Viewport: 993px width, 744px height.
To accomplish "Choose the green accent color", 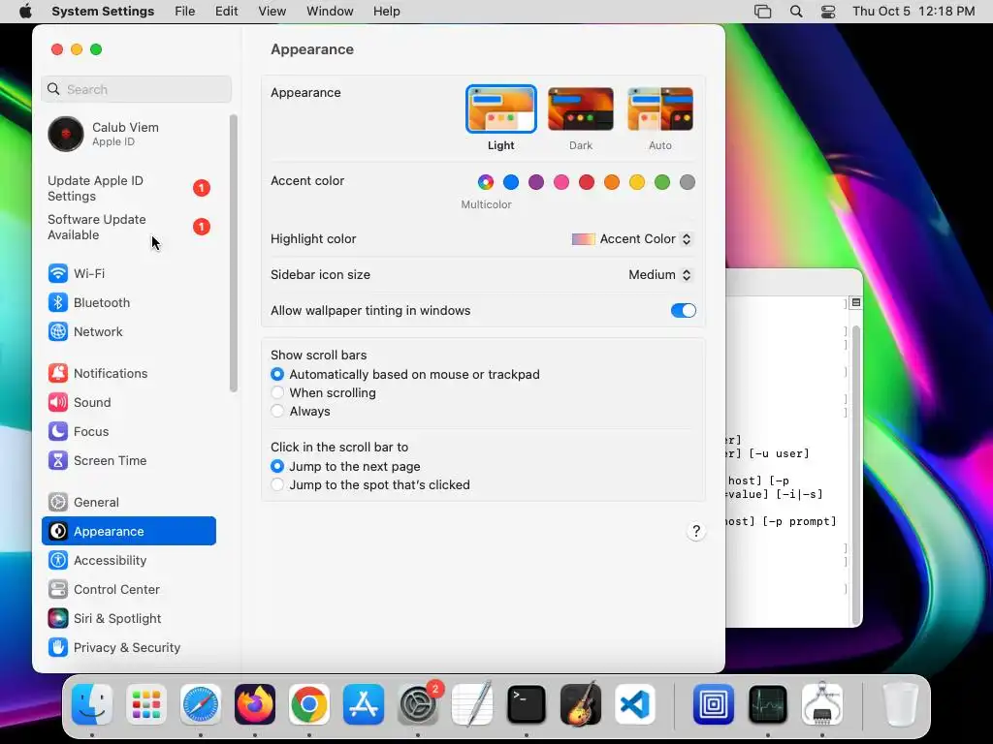I will click(x=662, y=182).
